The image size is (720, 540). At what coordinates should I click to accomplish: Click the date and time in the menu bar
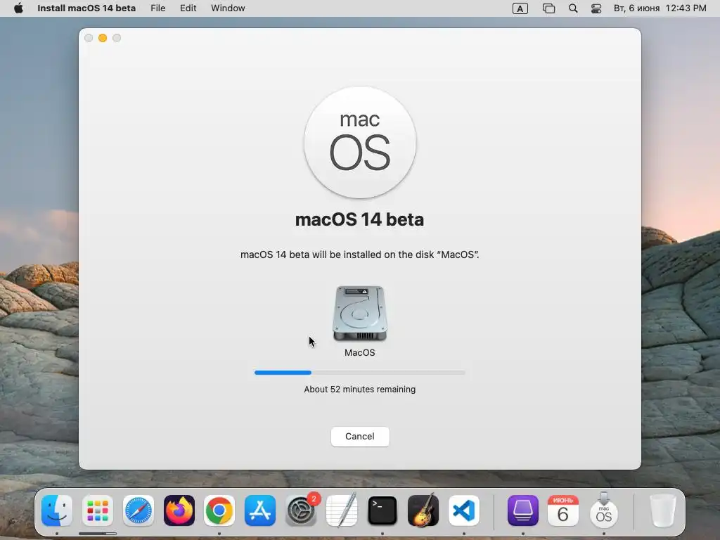(660, 8)
